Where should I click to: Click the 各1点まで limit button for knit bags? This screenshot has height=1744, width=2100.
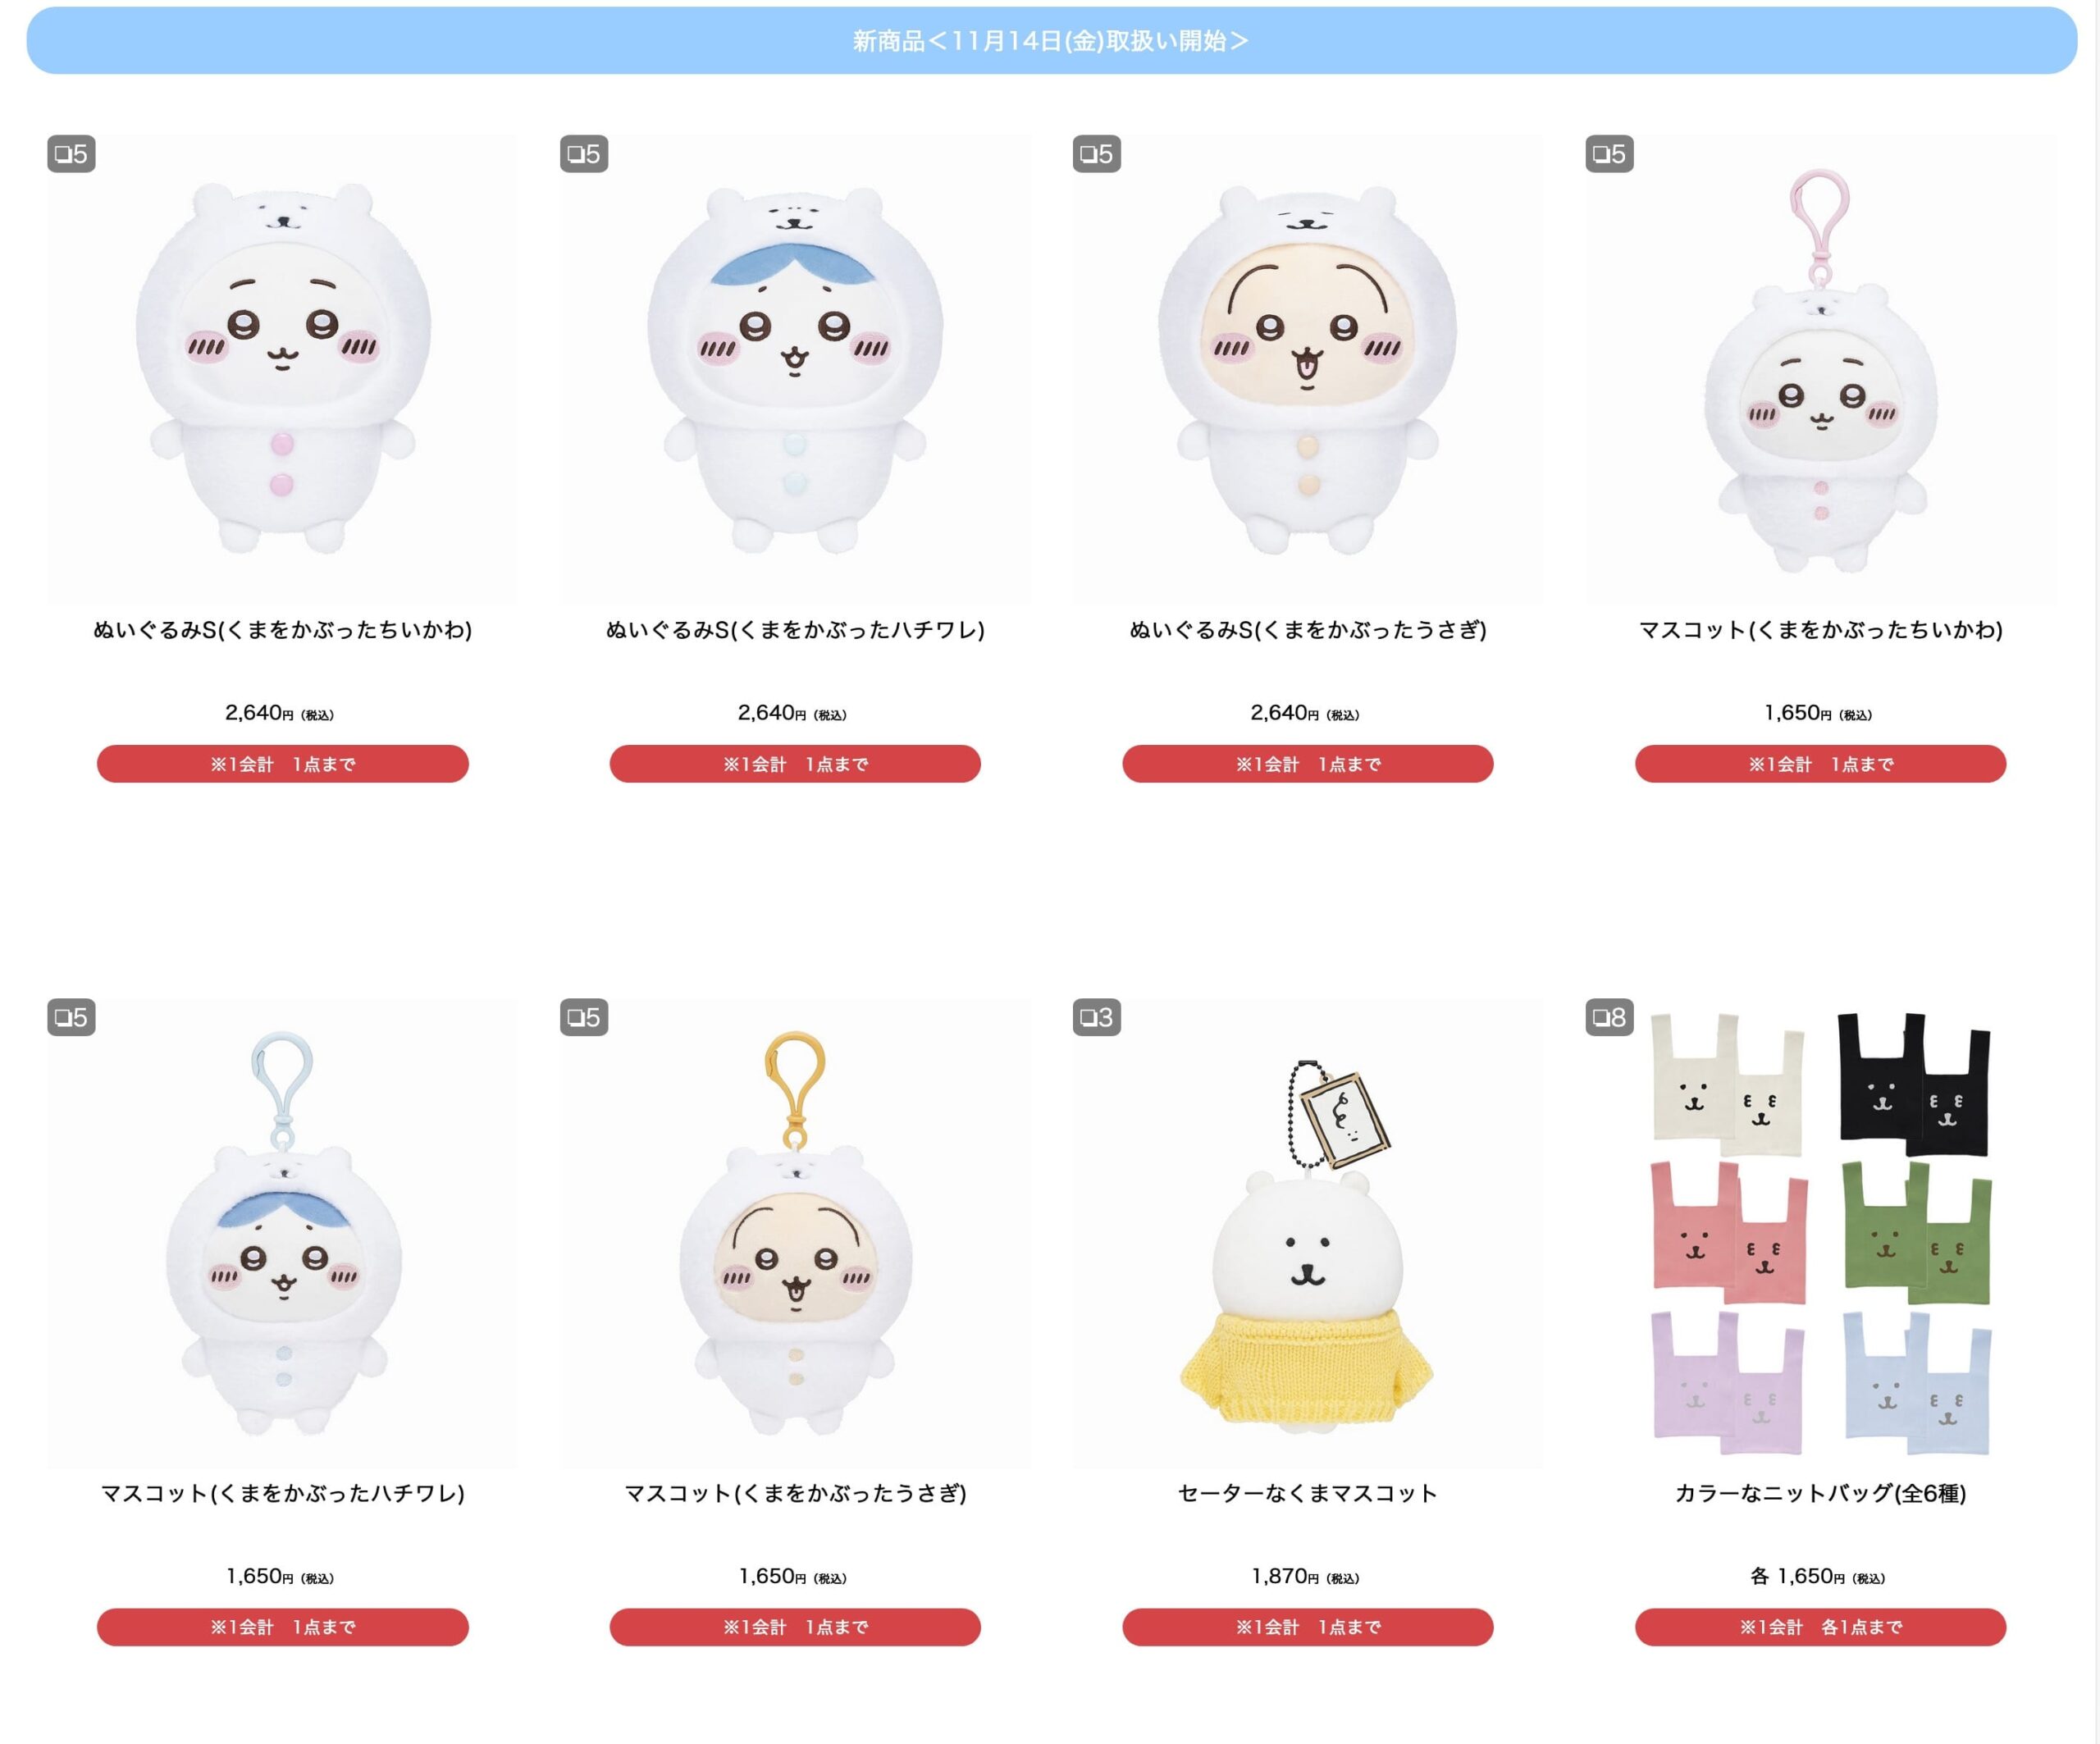pos(1820,1627)
